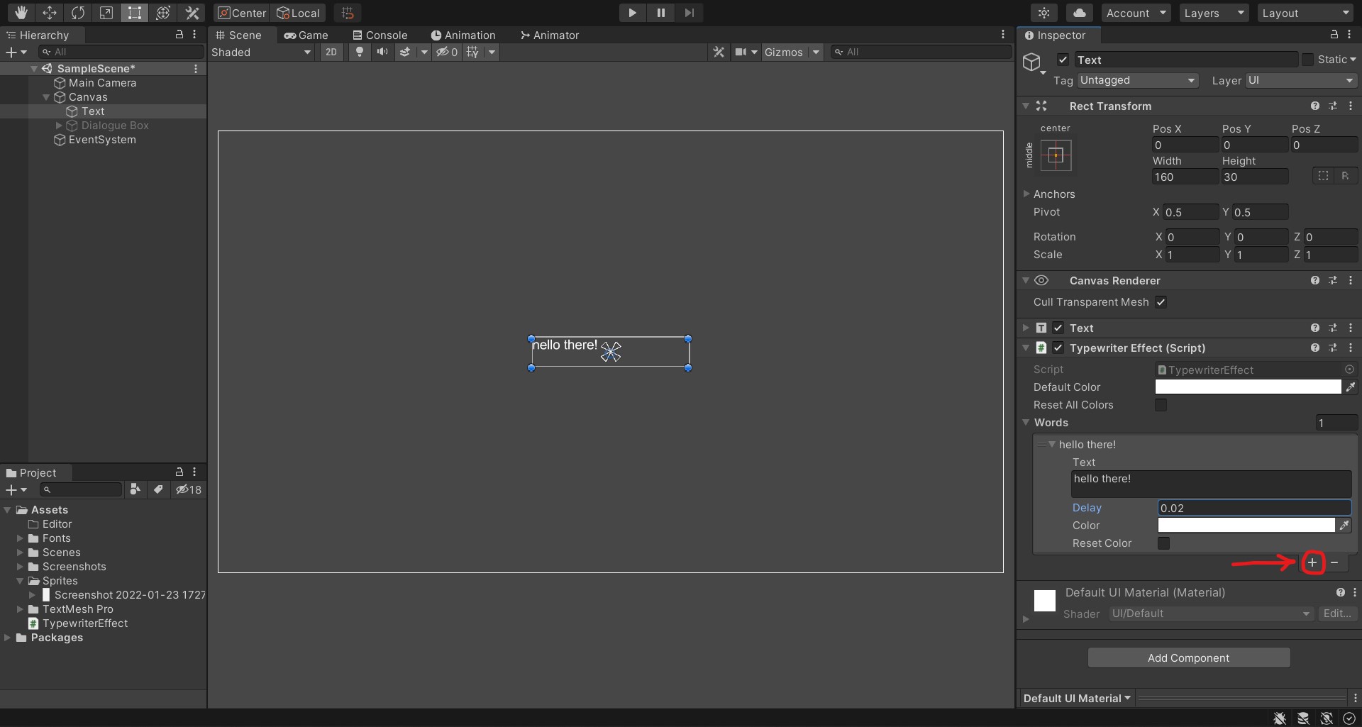Toggle scene audio mute icon

[382, 52]
